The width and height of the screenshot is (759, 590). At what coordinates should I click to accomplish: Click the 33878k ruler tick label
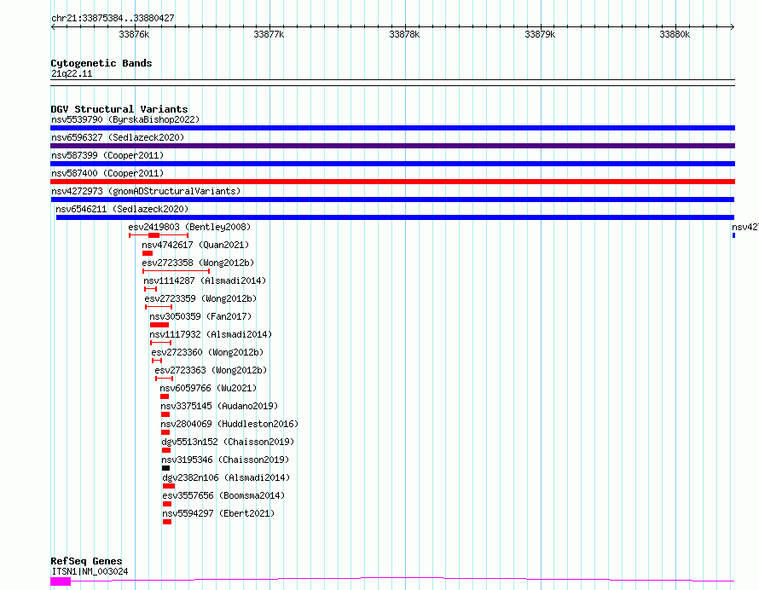click(x=404, y=34)
